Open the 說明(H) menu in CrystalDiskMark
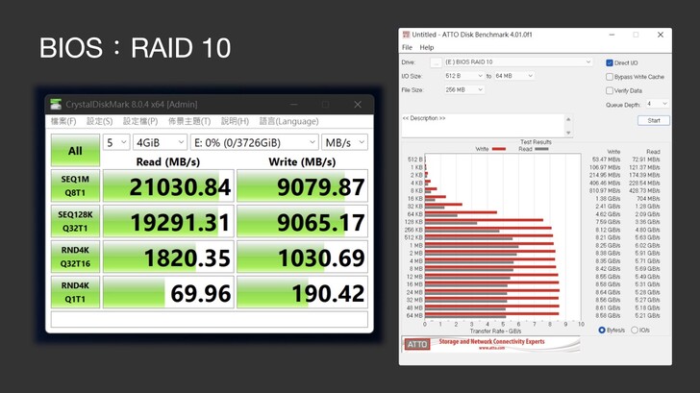Screen dimensions: 700x393 [x=235, y=121]
